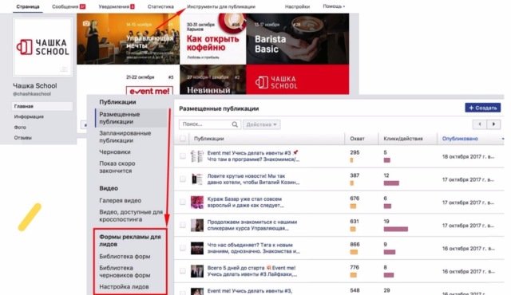This screenshot has height=295, width=511.
Task: Go to the previous page arrow
Action: point(479,124)
